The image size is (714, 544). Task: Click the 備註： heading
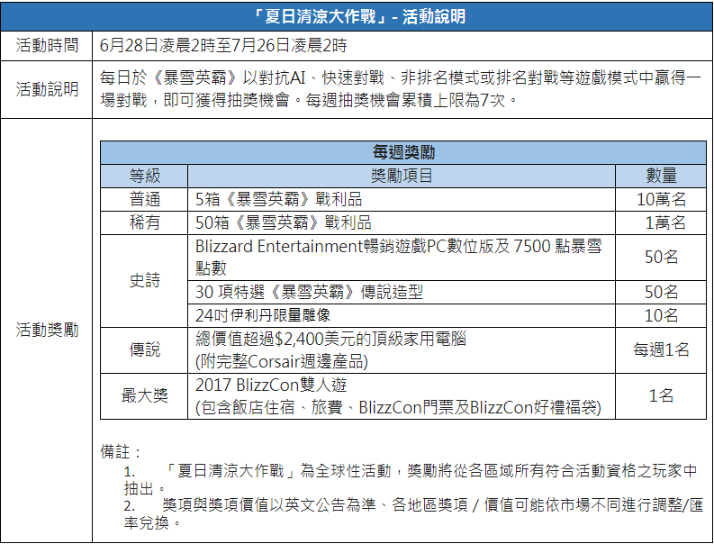122,452
